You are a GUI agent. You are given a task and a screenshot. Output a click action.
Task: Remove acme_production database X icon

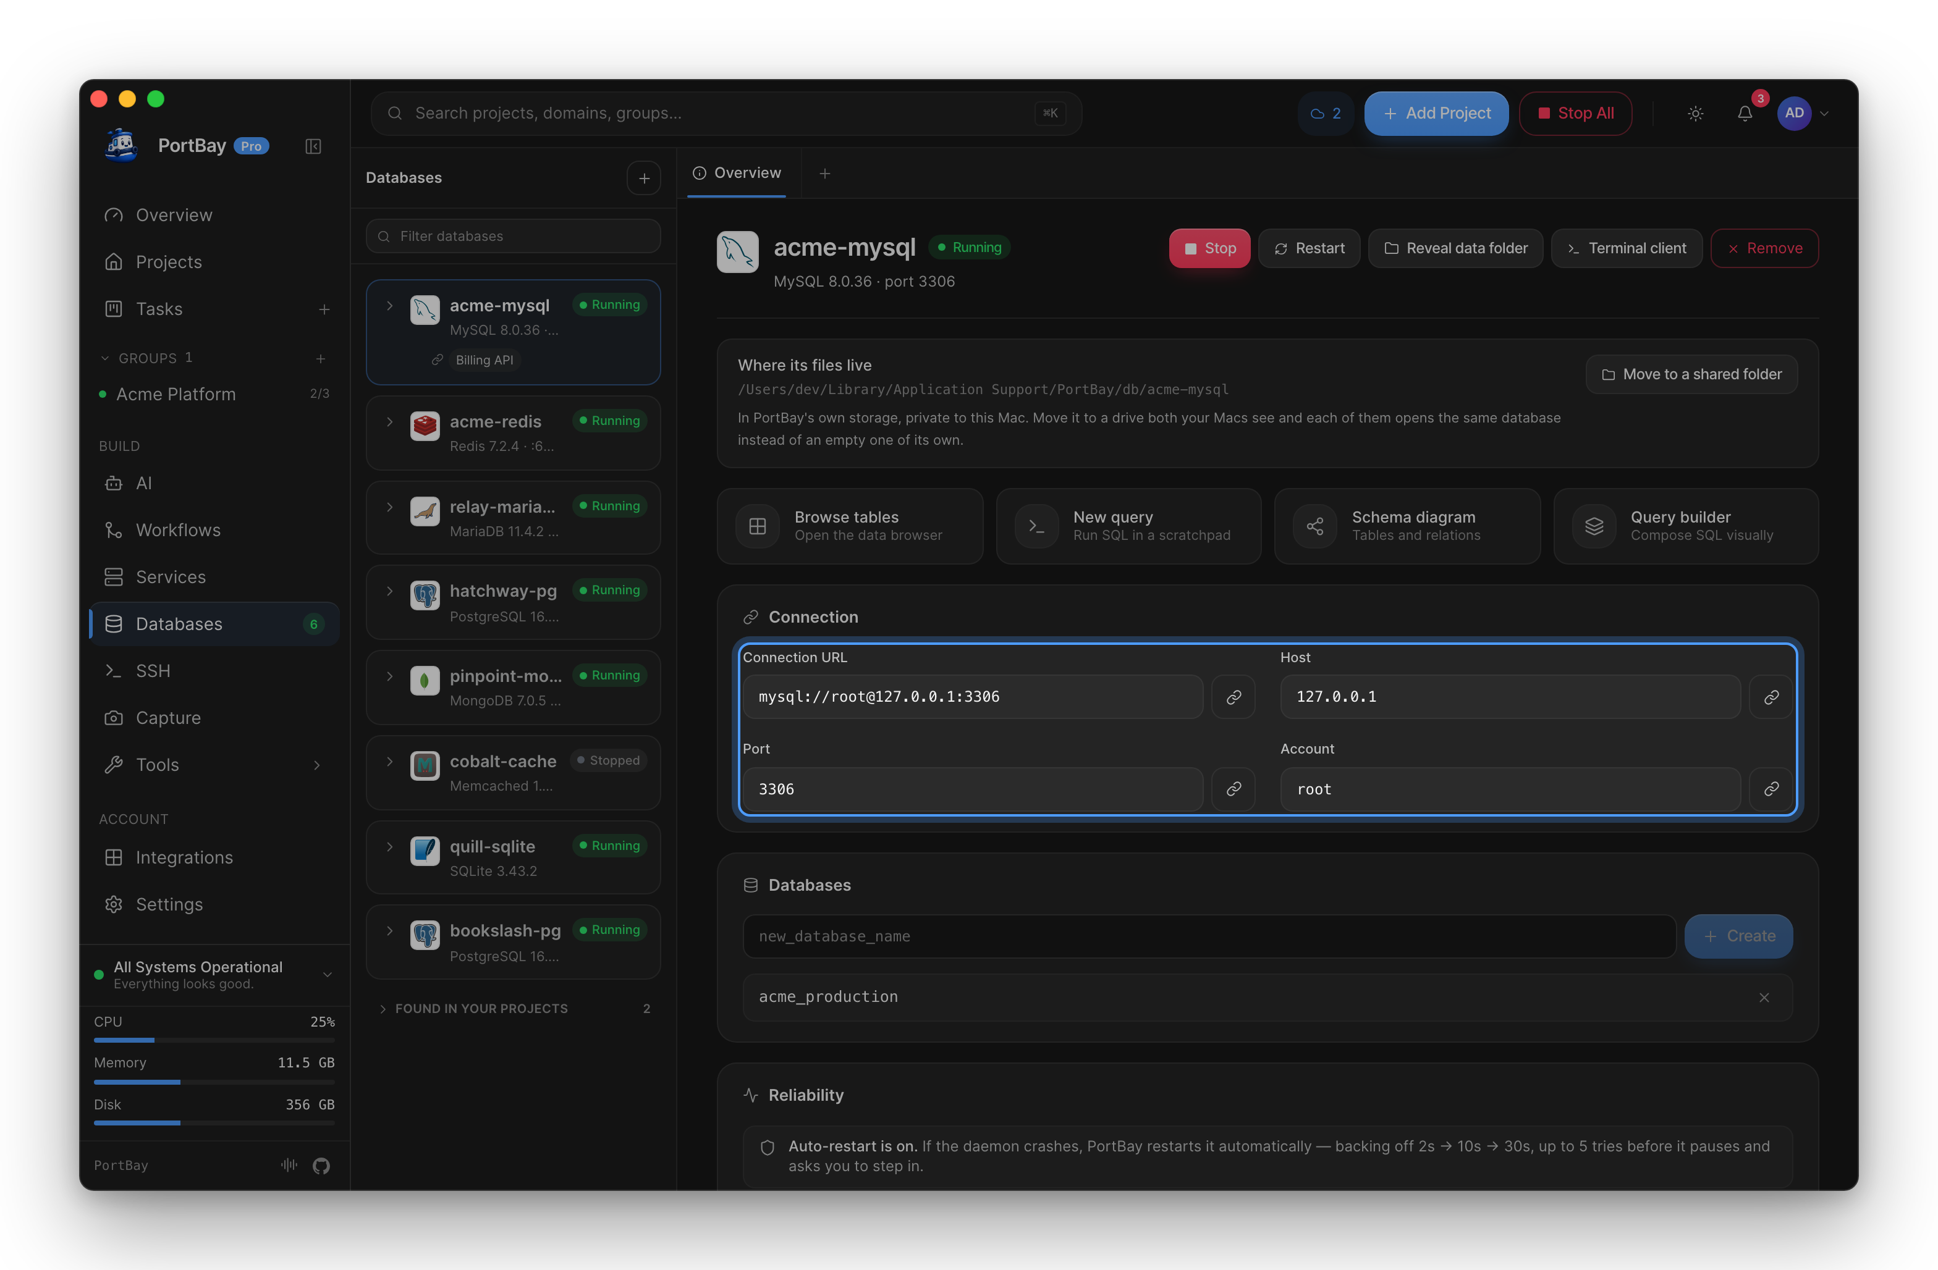(1764, 998)
